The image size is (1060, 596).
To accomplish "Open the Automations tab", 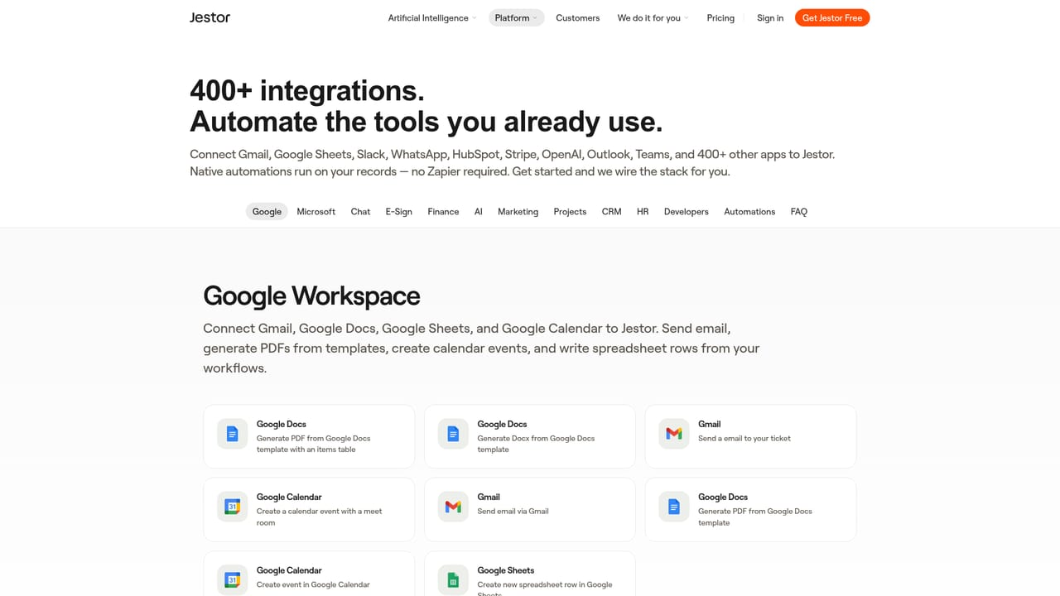I will (749, 212).
